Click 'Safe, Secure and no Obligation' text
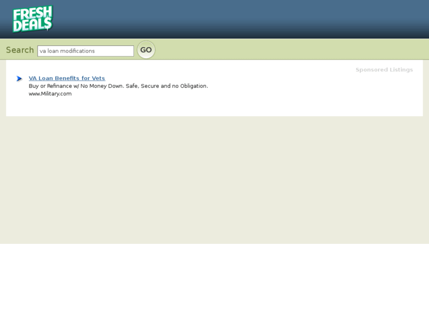 (x=167, y=86)
